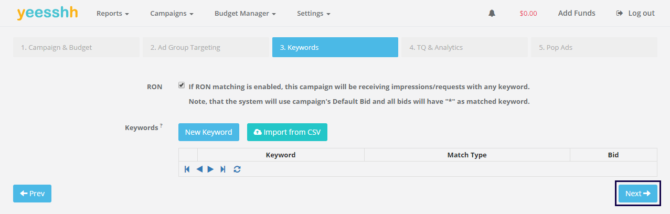Open the Budget Manager dropdown
The width and height of the screenshot is (670, 214).
(x=245, y=13)
